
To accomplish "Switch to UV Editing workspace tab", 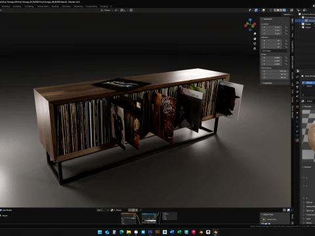I will pyautogui.click(x=29, y=7).
